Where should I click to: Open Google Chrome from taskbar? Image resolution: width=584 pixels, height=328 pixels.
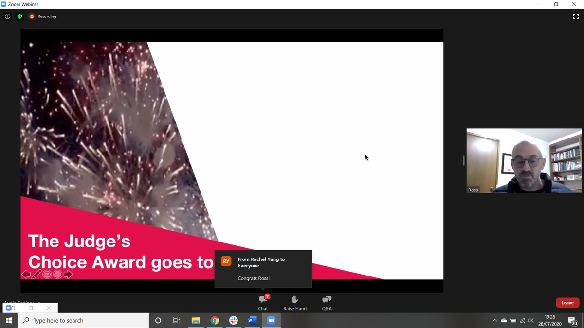pyautogui.click(x=215, y=321)
